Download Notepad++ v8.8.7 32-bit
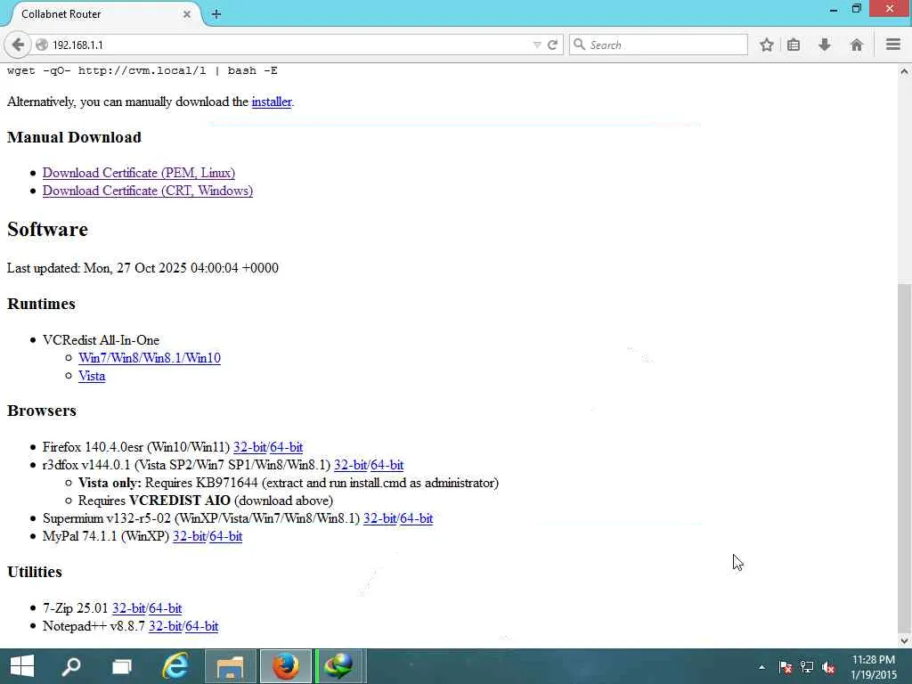Viewport: 912px width, 684px height. (x=165, y=626)
